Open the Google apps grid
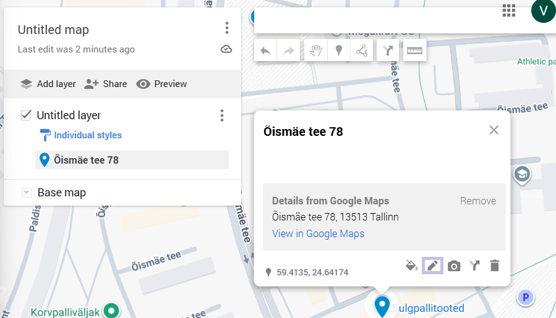This screenshot has width=556, height=318. (x=509, y=10)
